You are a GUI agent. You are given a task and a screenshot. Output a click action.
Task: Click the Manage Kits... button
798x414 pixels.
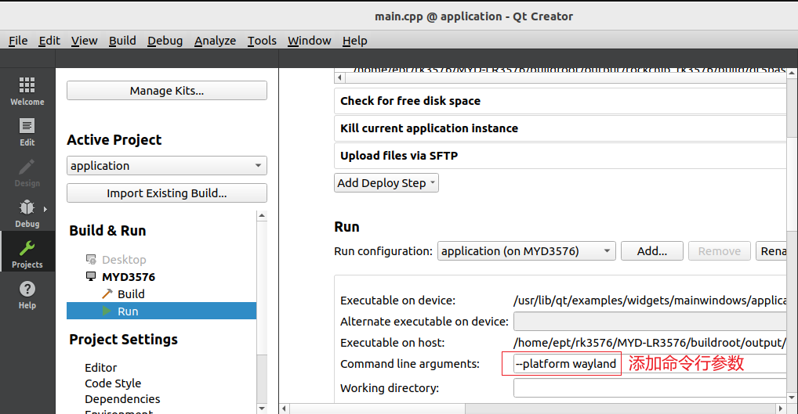[x=166, y=91]
